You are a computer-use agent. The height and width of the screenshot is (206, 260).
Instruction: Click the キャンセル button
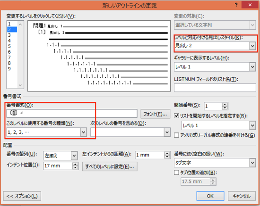pos(242,196)
